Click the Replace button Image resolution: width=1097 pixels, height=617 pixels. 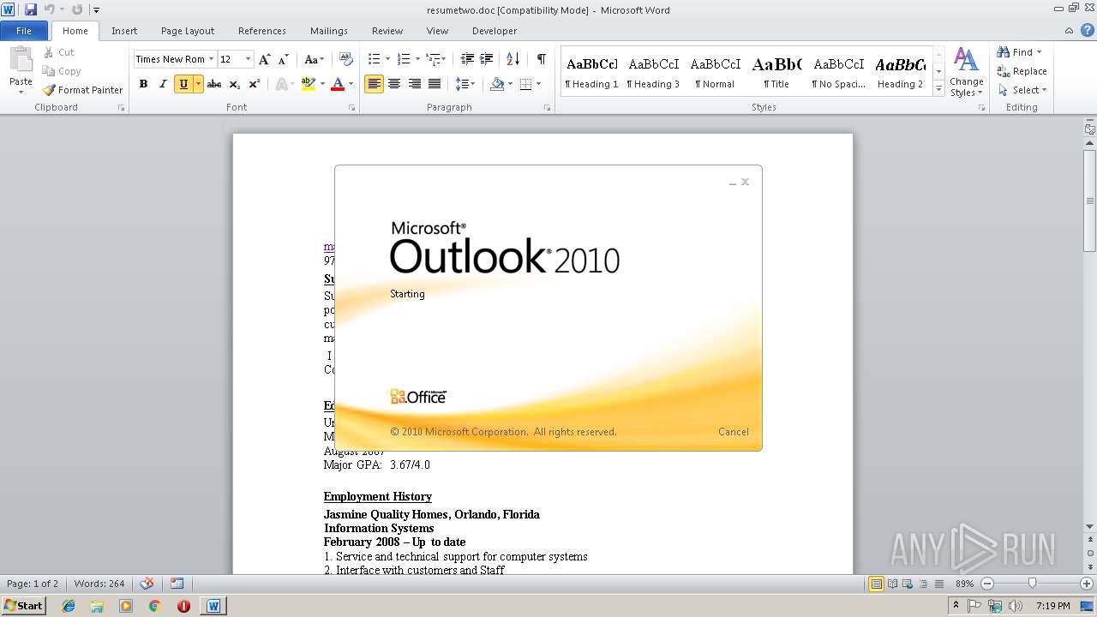point(1022,71)
